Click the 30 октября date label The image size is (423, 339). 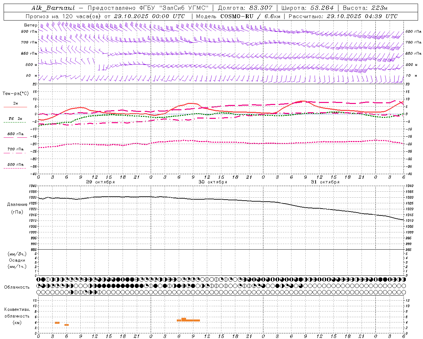click(213, 182)
